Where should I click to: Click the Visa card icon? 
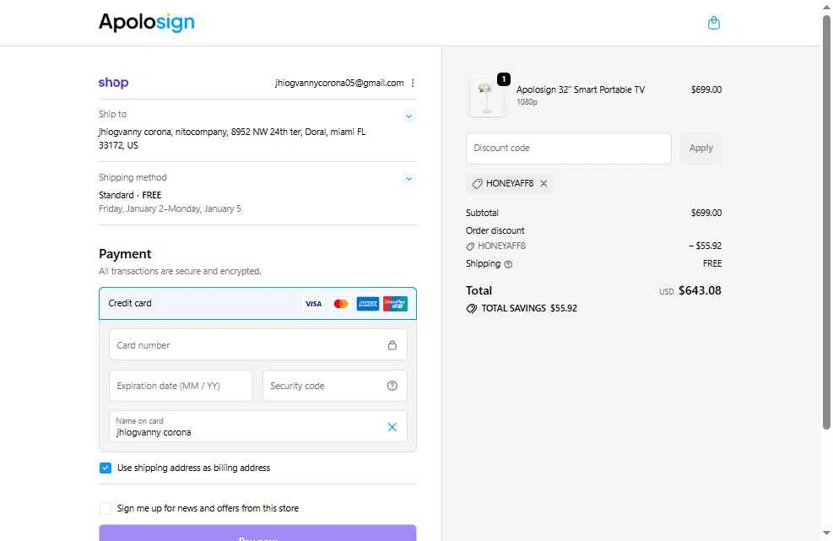point(313,304)
